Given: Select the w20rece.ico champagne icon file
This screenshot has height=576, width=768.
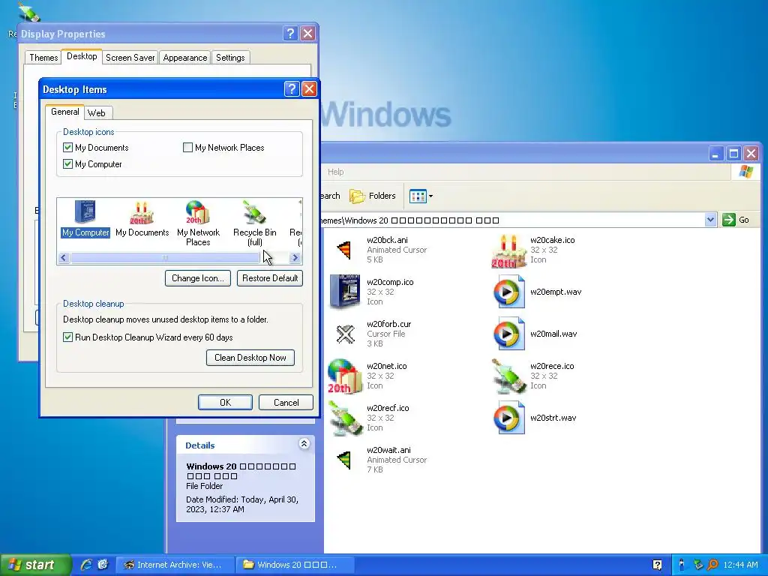Looking at the screenshot, I should [x=508, y=376].
